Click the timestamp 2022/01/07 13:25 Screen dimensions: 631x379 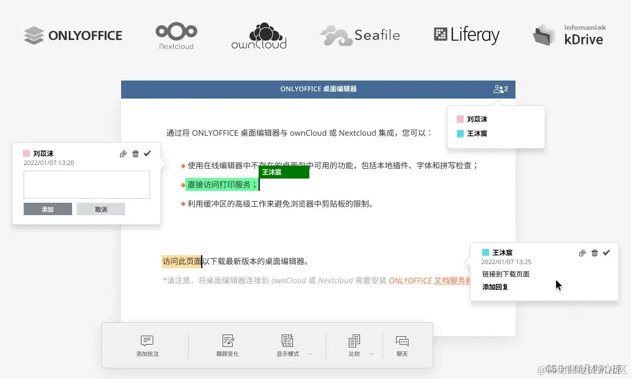point(506,262)
